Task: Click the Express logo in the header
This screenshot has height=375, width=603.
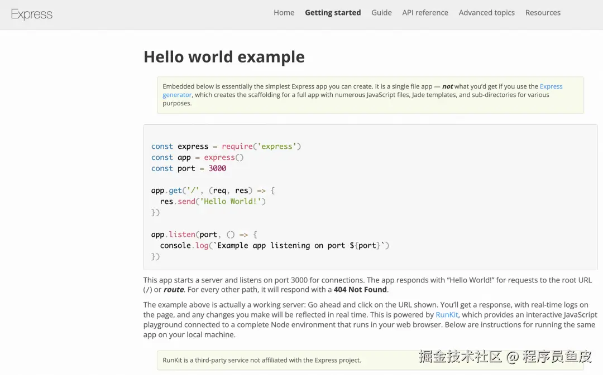Action: click(x=32, y=14)
